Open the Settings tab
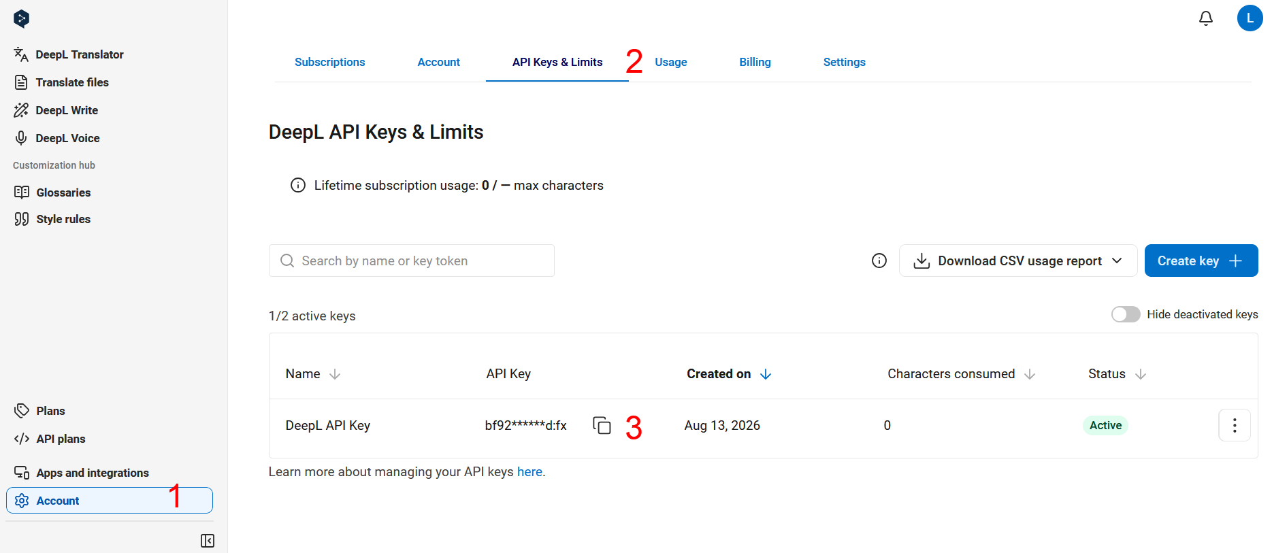1272x553 pixels. tap(844, 62)
